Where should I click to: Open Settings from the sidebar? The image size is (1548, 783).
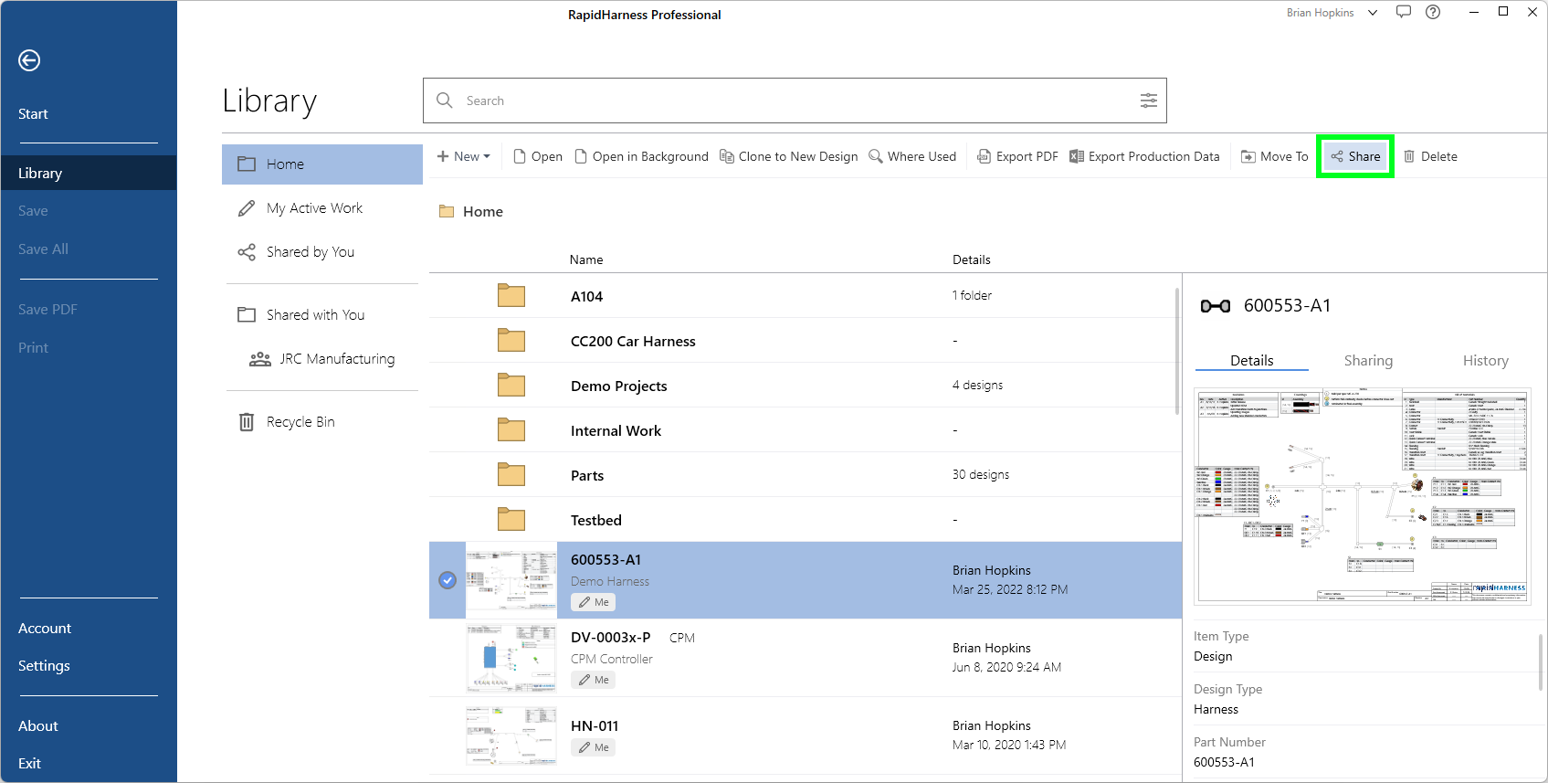tap(44, 666)
